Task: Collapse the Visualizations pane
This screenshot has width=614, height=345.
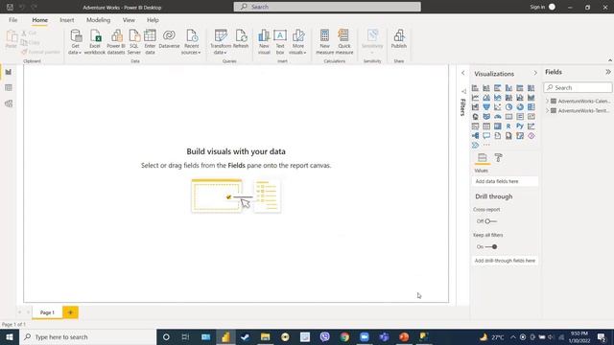Action: point(535,73)
